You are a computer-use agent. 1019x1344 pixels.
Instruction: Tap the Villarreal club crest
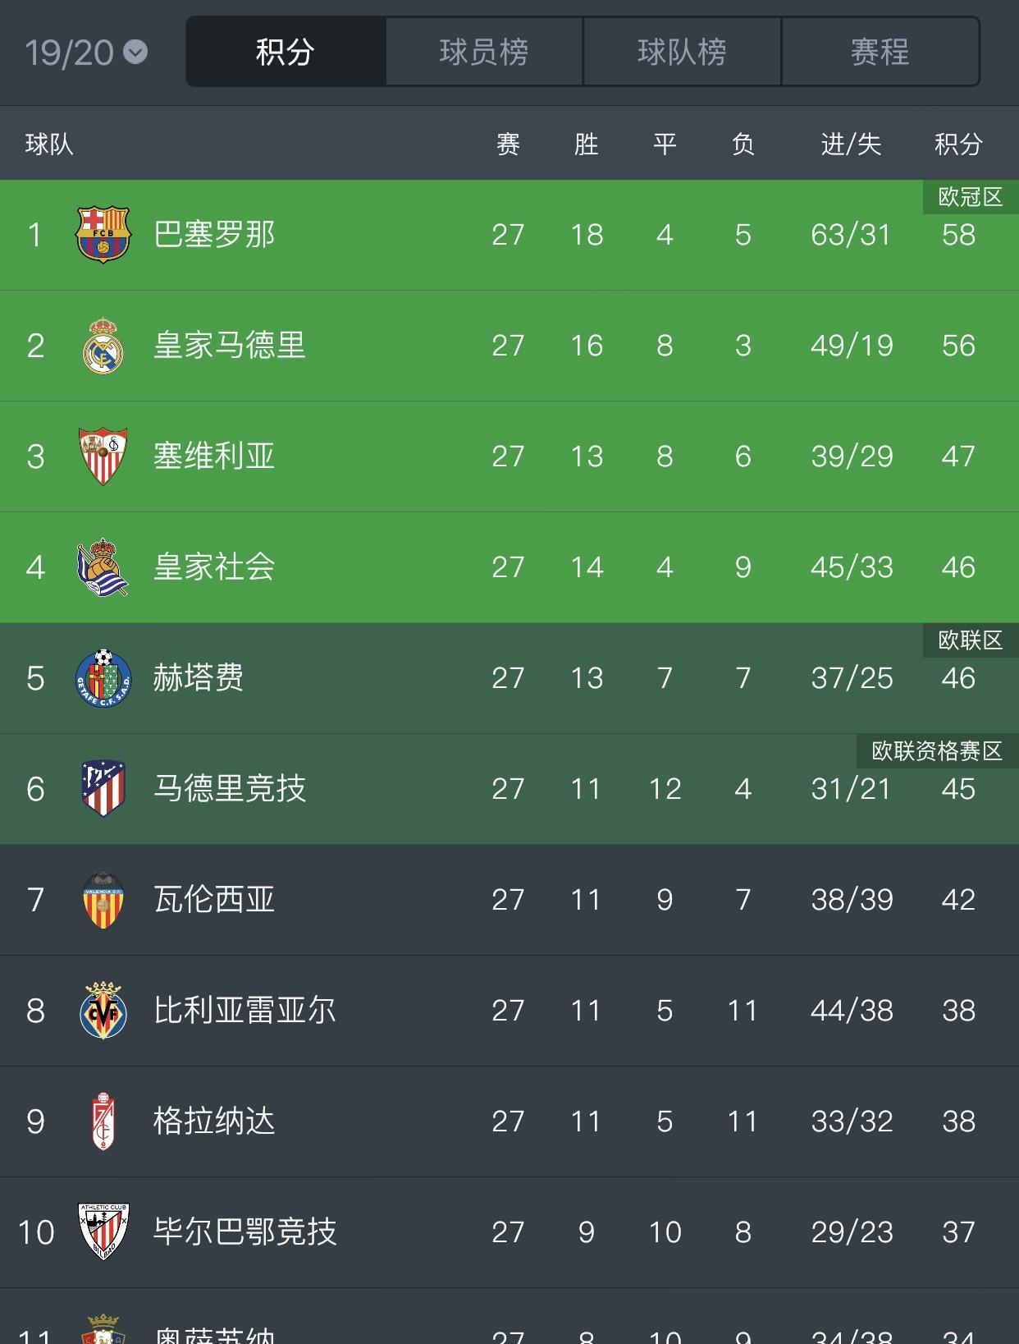pos(103,1011)
